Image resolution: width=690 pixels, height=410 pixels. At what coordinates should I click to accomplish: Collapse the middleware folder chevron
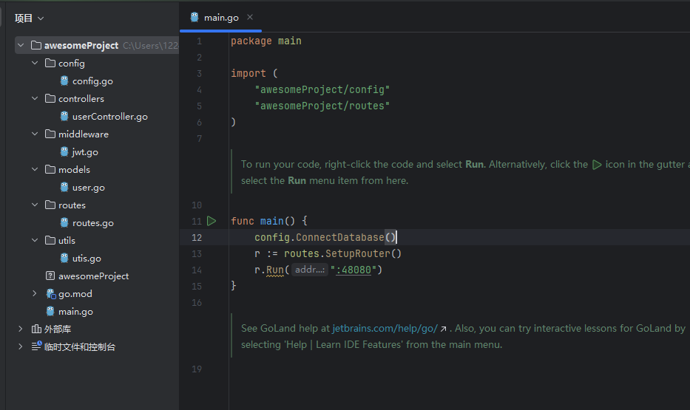pyautogui.click(x=35, y=134)
